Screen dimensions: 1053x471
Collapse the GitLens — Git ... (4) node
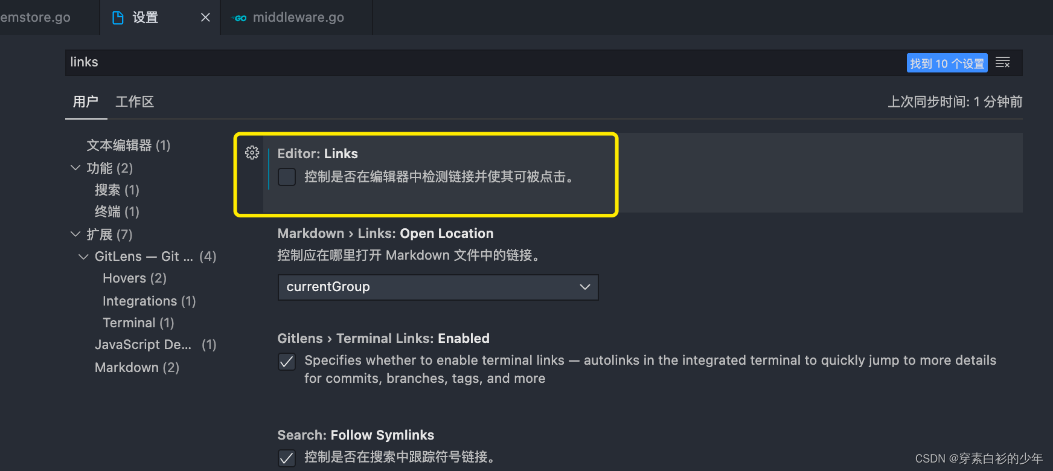point(83,257)
